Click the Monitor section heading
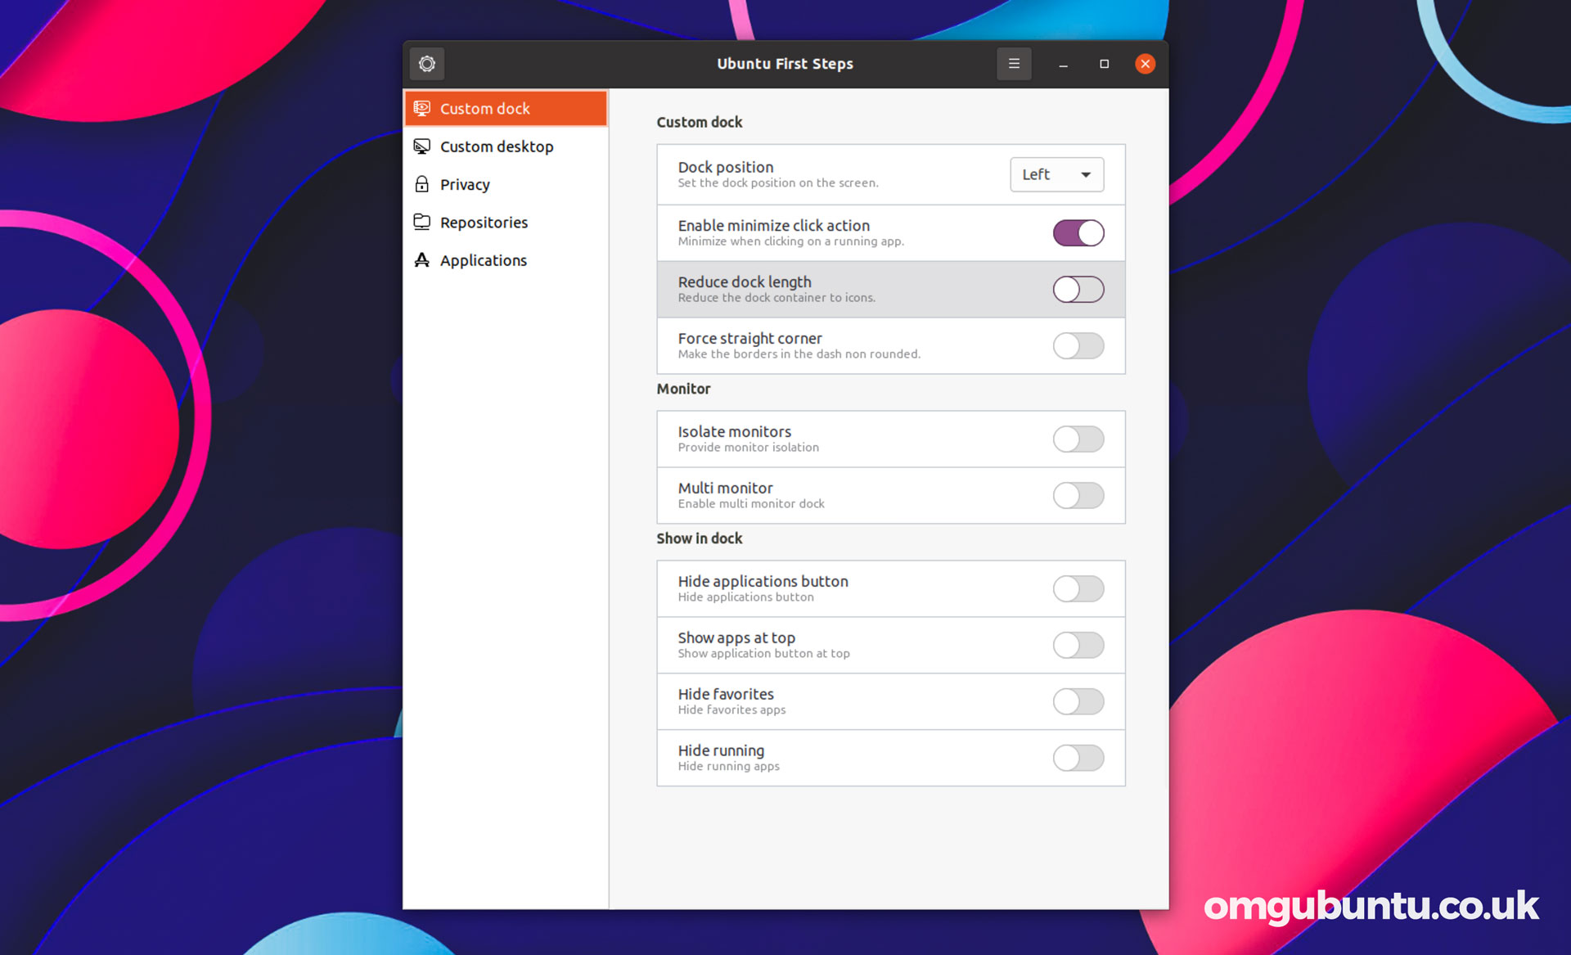Screen dimensions: 1571x955 (x=683, y=389)
